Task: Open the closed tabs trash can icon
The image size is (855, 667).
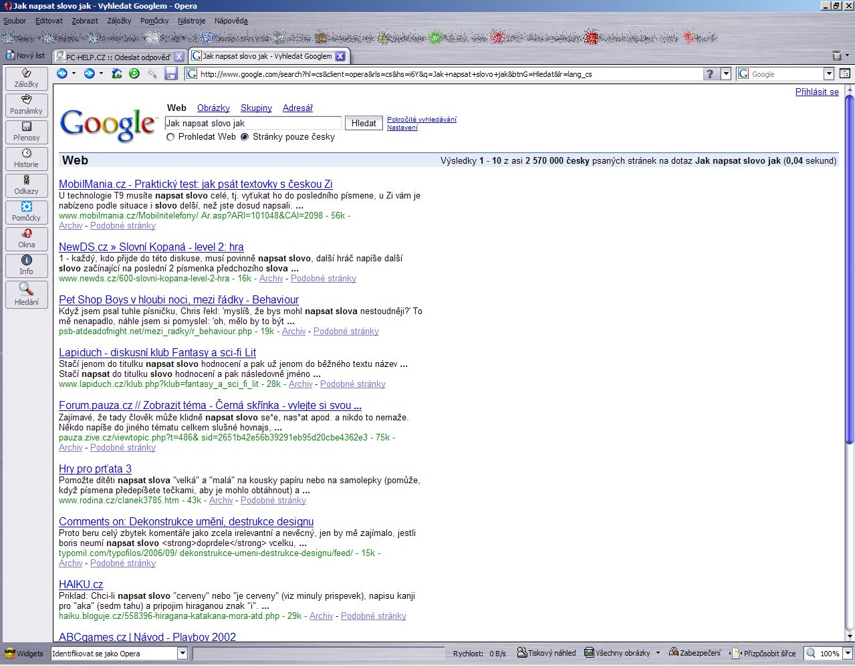Action: [x=837, y=56]
